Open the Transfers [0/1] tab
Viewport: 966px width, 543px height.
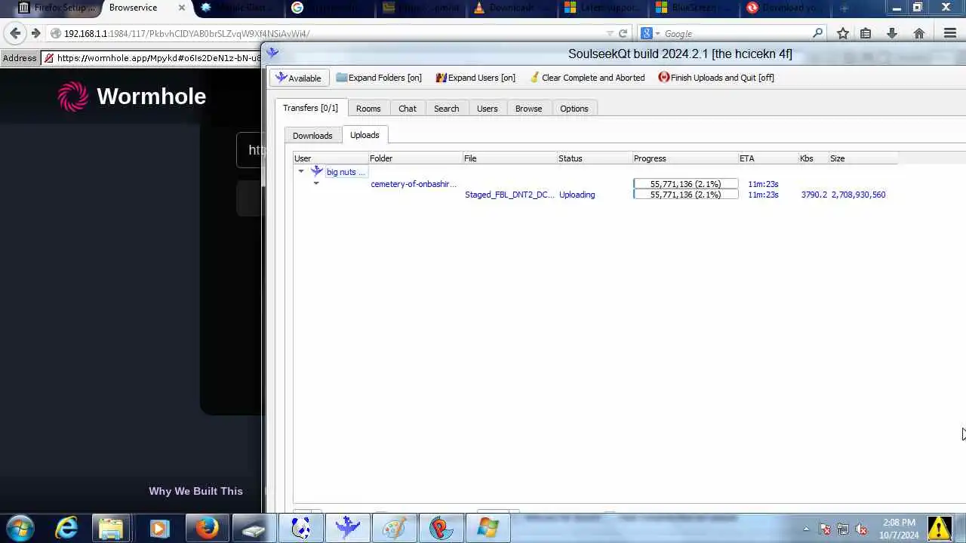[310, 108]
